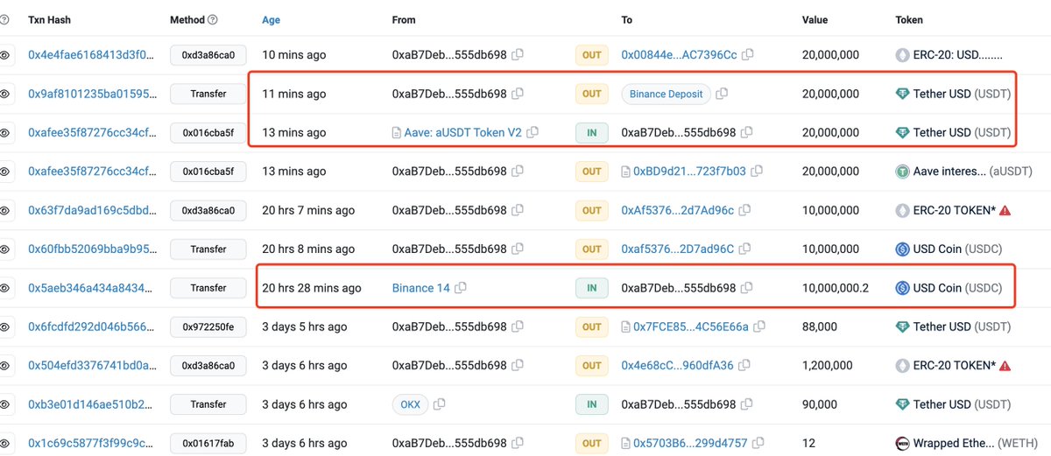Click the Transfer badge in the 11 mins ago row
The image size is (1051, 456).
(208, 94)
